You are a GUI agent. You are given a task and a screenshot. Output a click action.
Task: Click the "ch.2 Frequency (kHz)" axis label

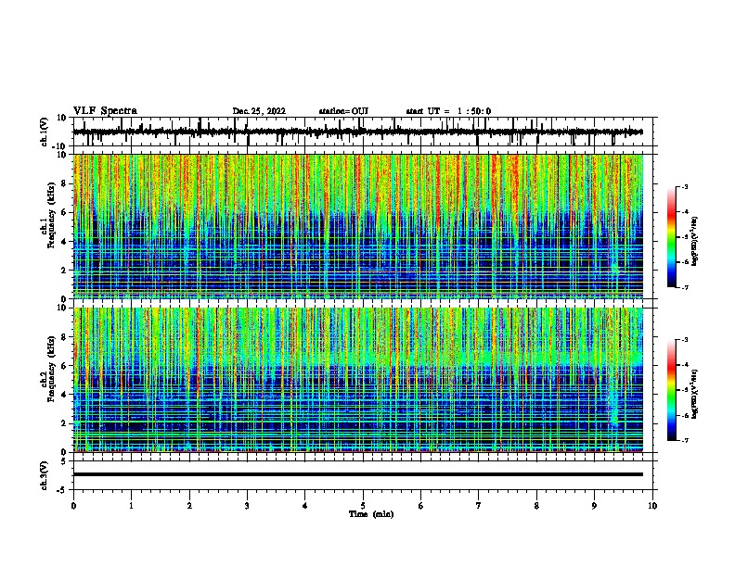click(47, 369)
